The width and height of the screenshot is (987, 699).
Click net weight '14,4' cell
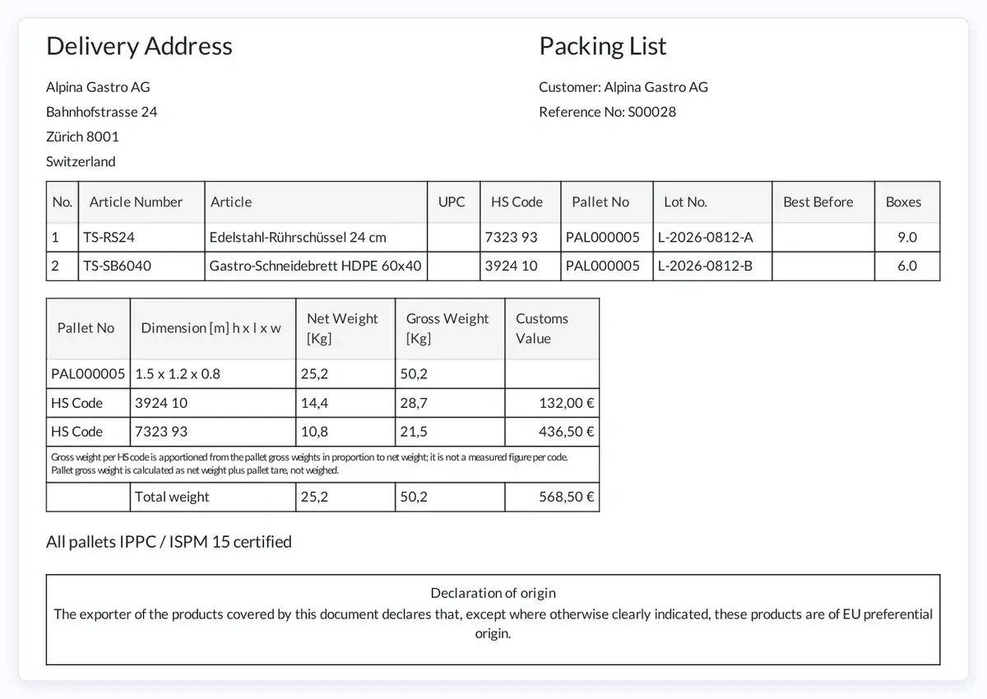pyautogui.click(x=345, y=403)
